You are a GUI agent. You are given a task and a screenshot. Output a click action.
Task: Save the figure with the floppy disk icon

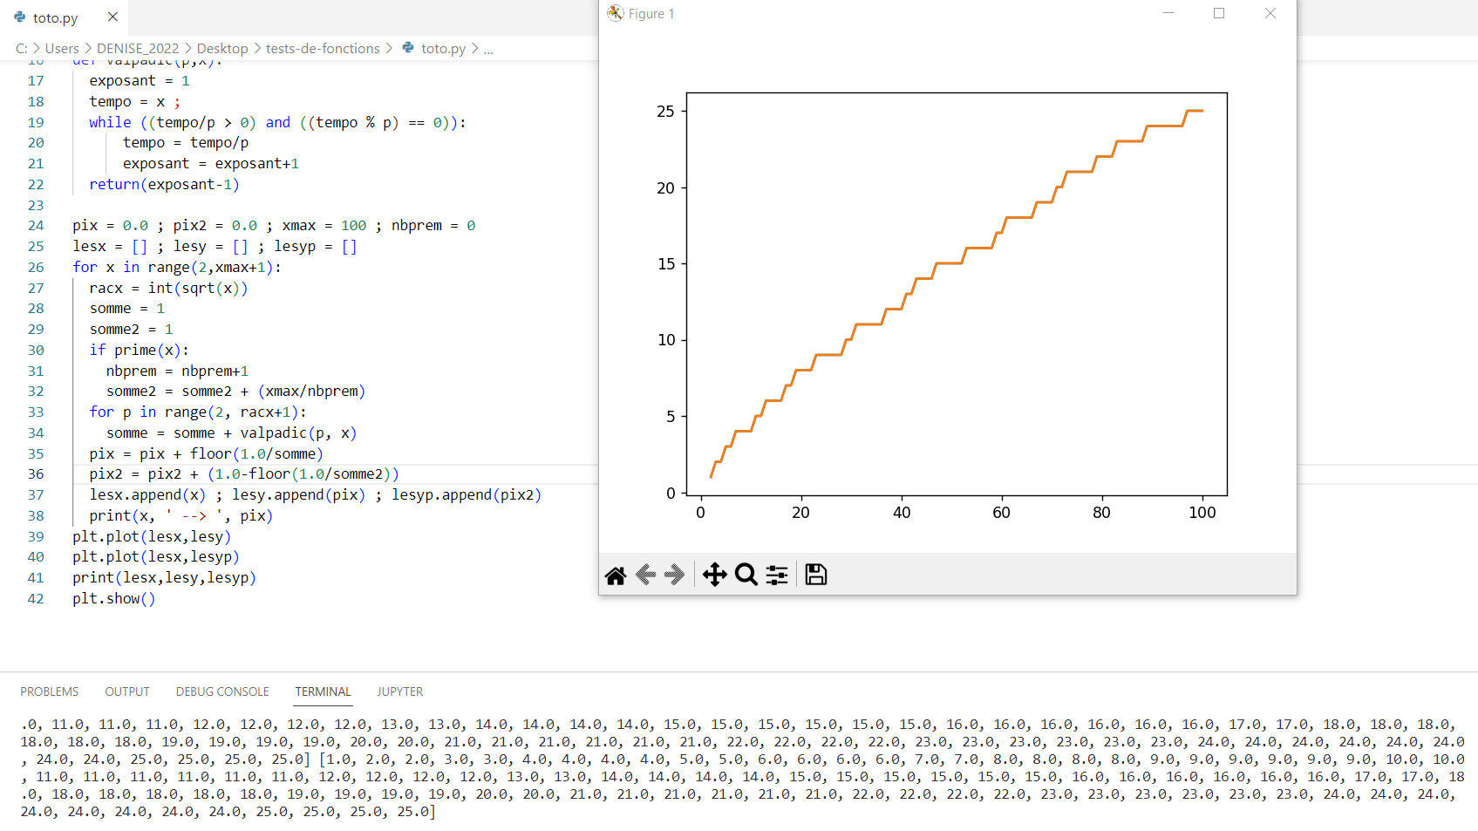(x=815, y=575)
